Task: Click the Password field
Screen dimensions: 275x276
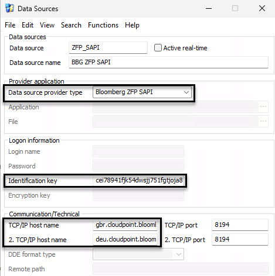Action: 138,166
